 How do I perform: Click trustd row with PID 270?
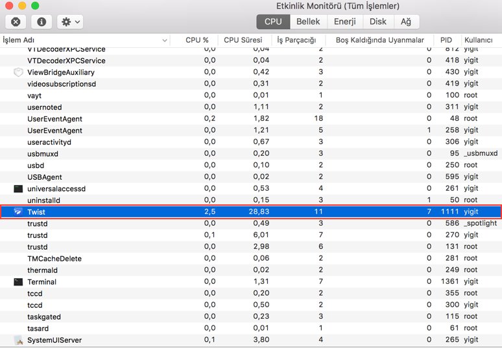(251, 235)
